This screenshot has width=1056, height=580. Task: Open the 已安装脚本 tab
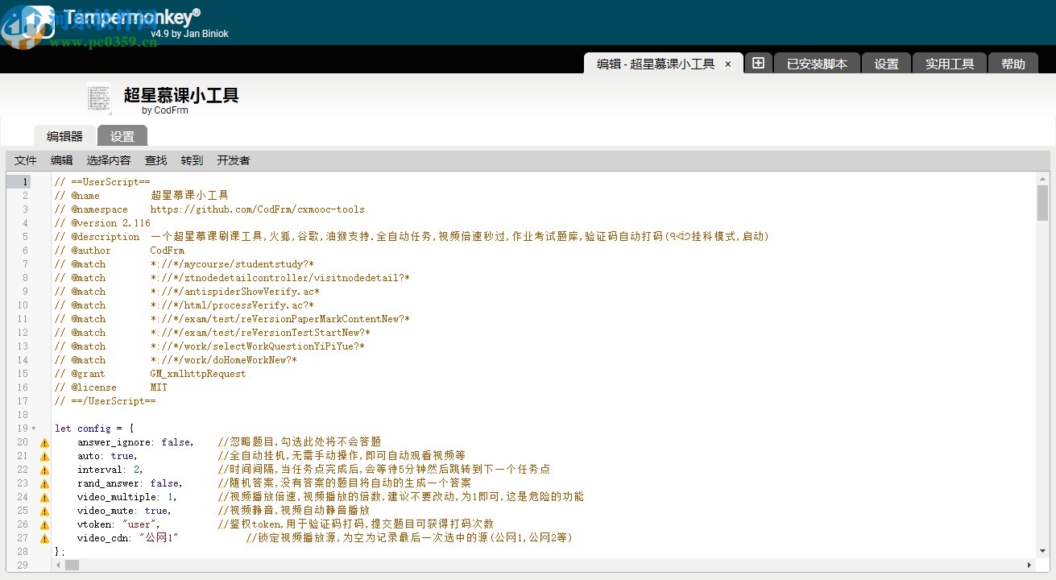817,64
